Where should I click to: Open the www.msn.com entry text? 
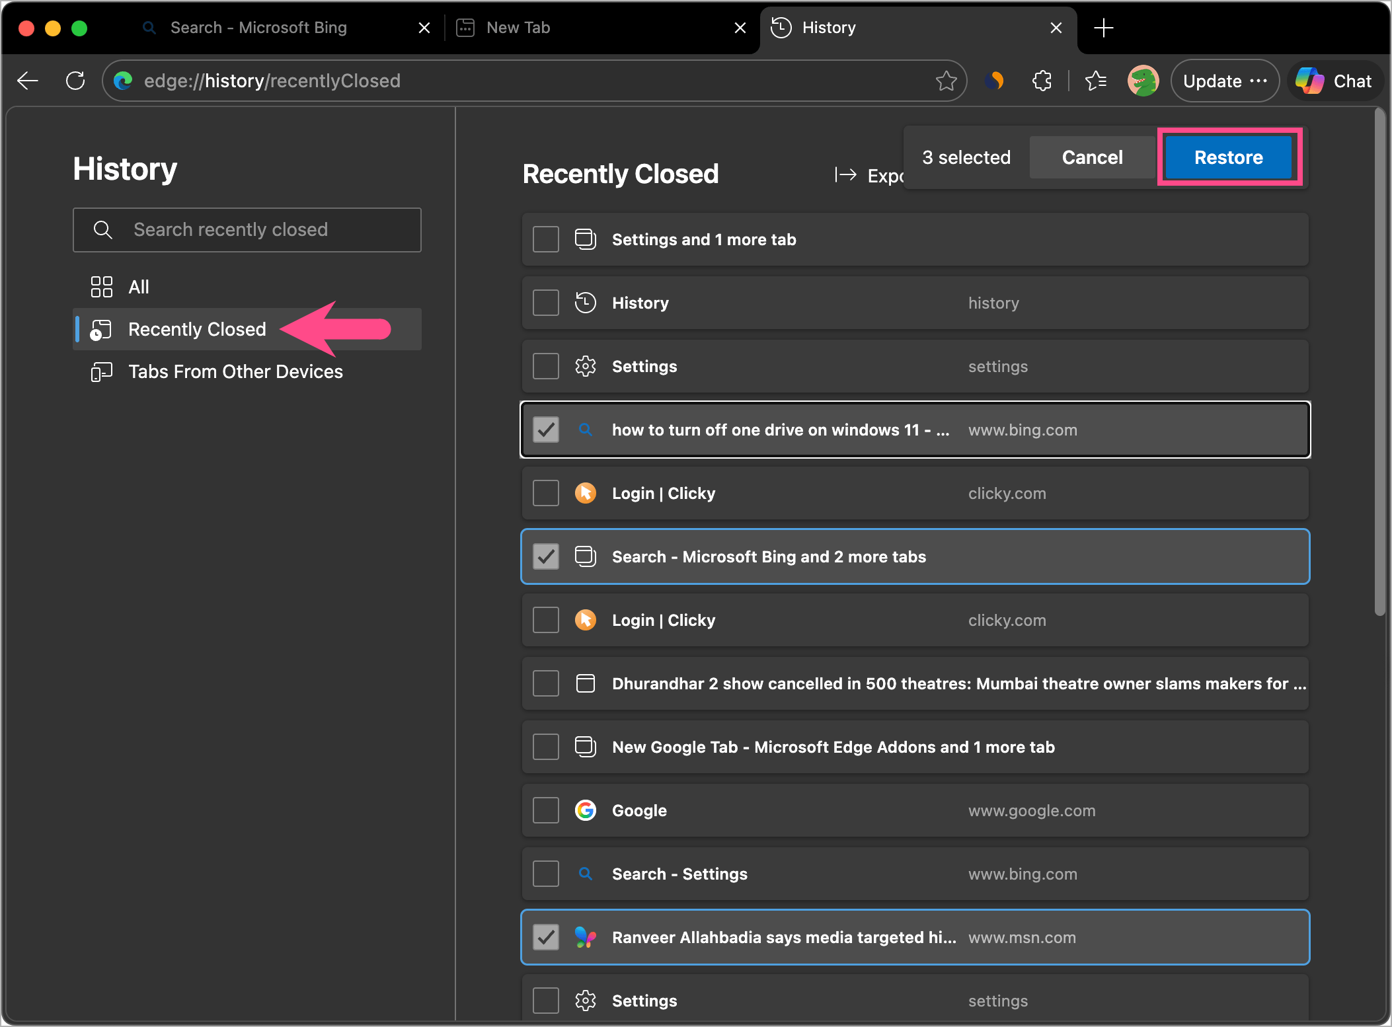(x=1022, y=937)
